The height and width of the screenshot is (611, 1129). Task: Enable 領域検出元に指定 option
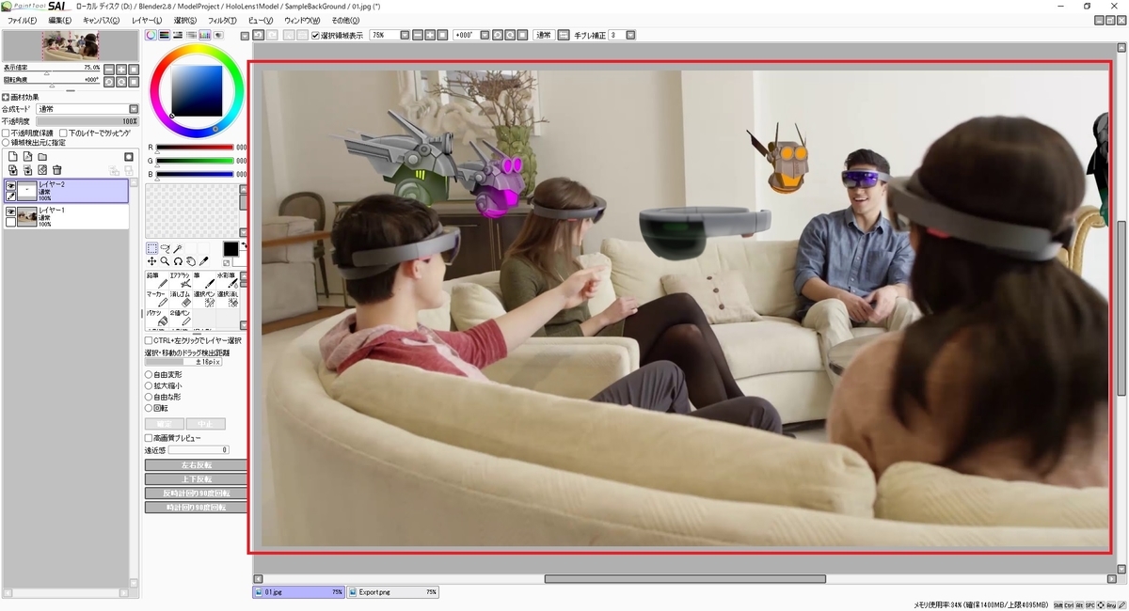(x=6, y=143)
